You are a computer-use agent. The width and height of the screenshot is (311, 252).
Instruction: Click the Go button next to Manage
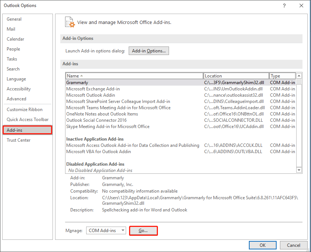pyautogui.click(x=143, y=230)
